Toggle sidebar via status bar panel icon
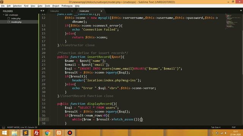This screenshot has width=243, height=136. click(3, 127)
